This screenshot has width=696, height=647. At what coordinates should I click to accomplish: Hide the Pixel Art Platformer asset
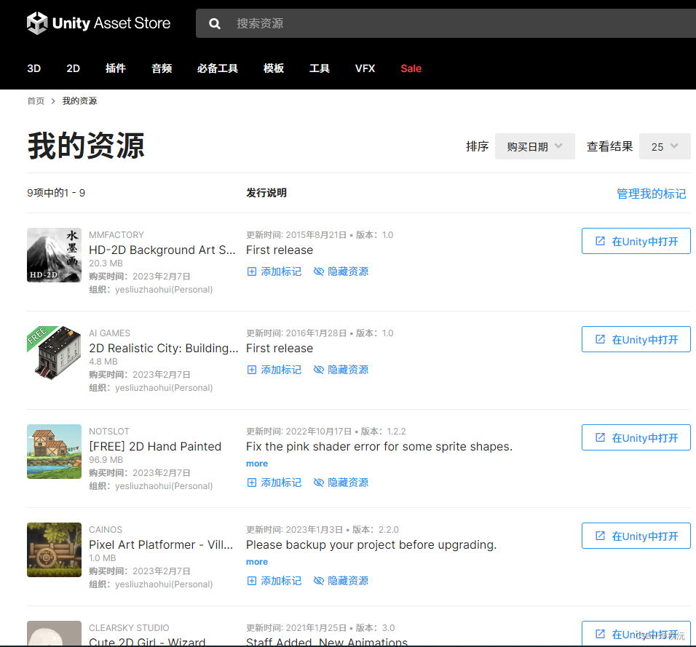coord(341,581)
